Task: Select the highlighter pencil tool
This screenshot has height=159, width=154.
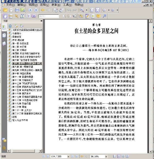Action: [x=81, y=16]
